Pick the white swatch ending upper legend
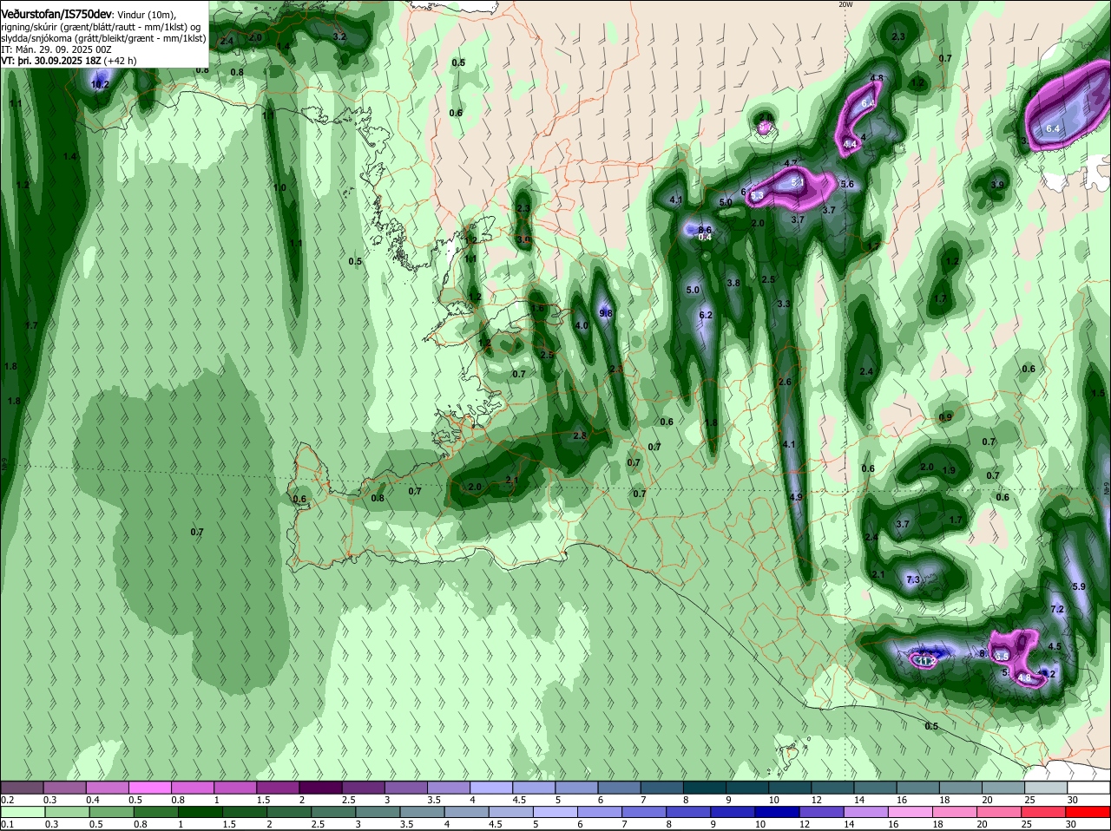 point(1088,787)
